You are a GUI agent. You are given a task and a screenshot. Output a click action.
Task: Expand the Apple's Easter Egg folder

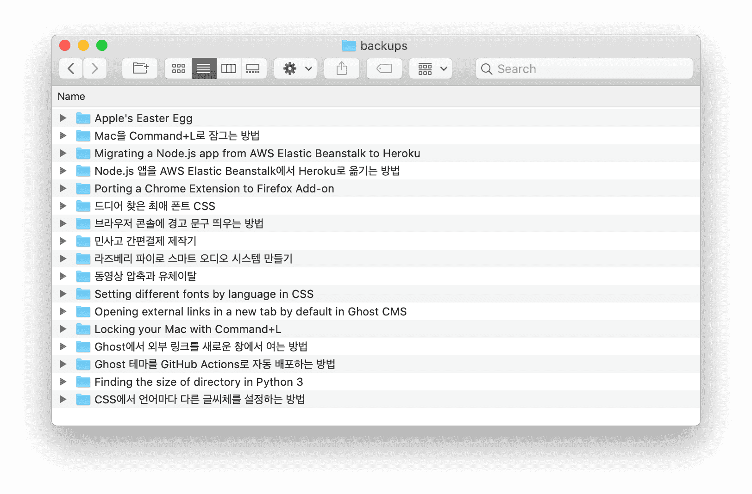63,118
